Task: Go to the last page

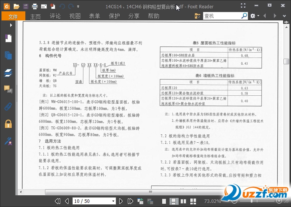Action: [x=130, y=201]
